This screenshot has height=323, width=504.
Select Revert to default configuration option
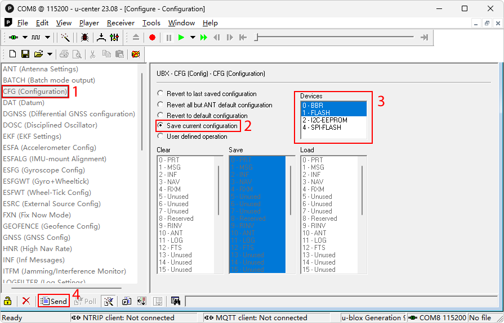click(161, 116)
